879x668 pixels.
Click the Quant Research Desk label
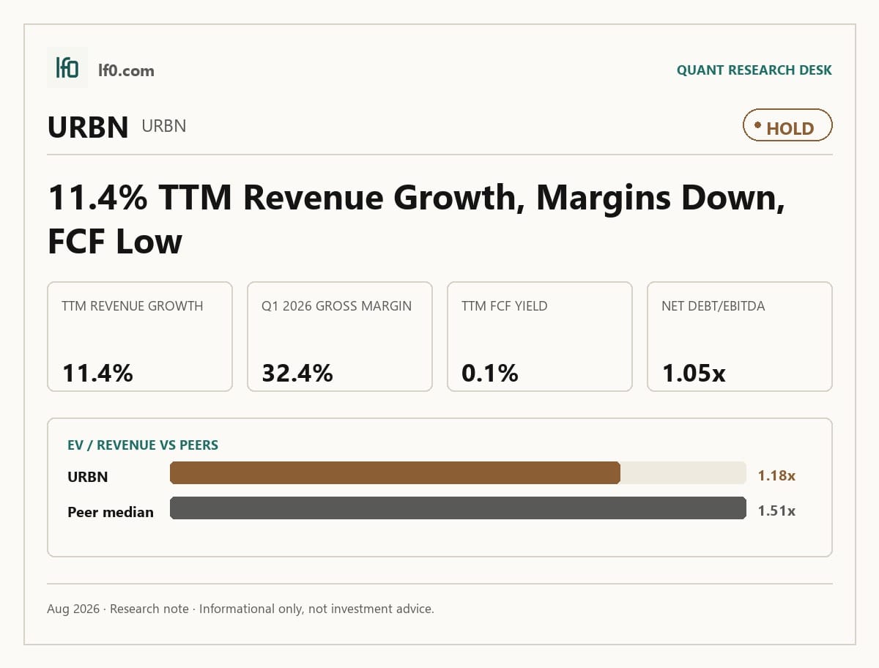[754, 70]
